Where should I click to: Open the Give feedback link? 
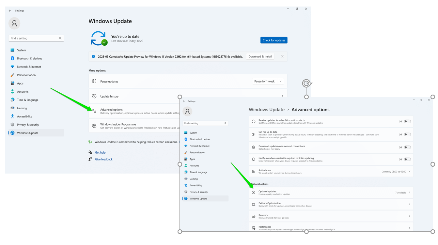point(104,159)
